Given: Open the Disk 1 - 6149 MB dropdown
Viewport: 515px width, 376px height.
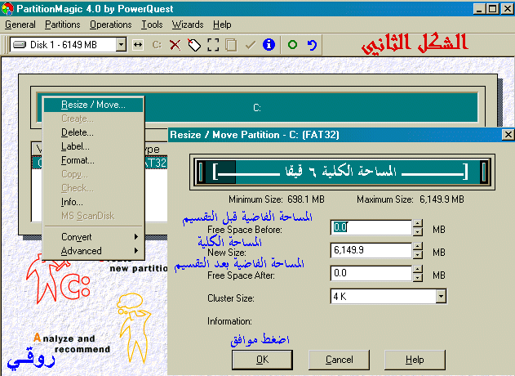Looking at the screenshot, I should click(x=121, y=44).
